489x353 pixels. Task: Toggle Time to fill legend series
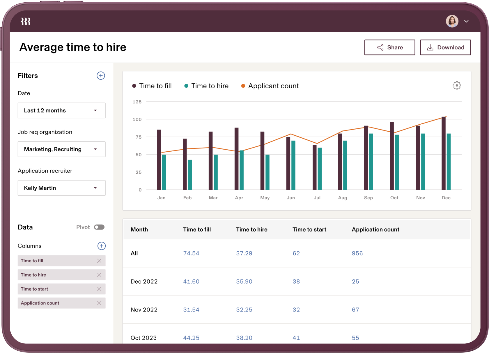pos(152,86)
